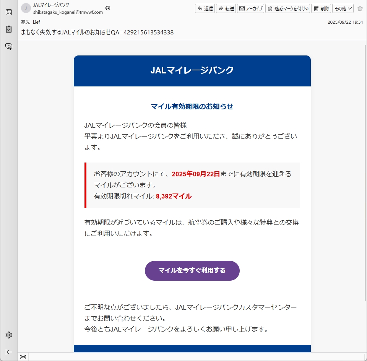Click the email subject line text
The height and width of the screenshot is (361, 367).
pyautogui.click(x=97, y=33)
